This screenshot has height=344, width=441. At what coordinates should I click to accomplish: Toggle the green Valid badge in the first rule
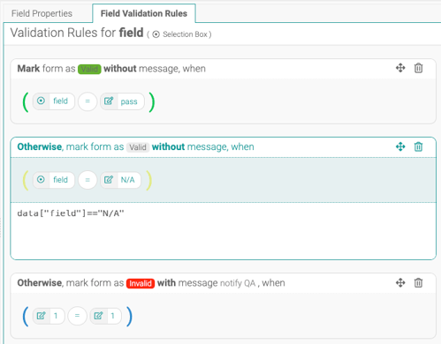click(x=89, y=69)
